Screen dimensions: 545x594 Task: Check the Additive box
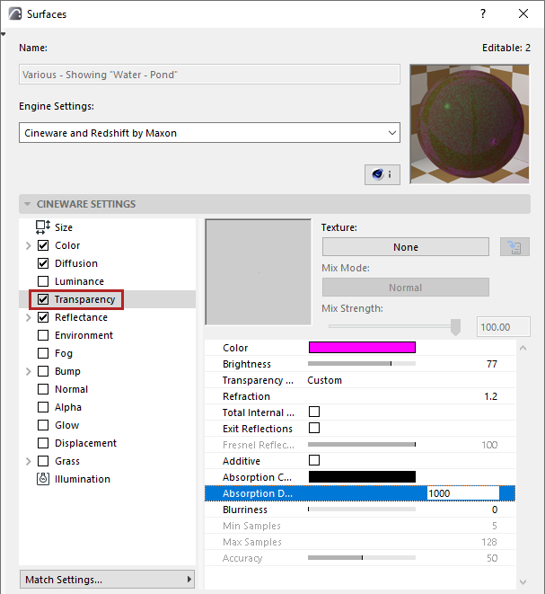pyautogui.click(x=314, y=460)
